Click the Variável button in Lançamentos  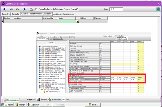pos(51,43)
